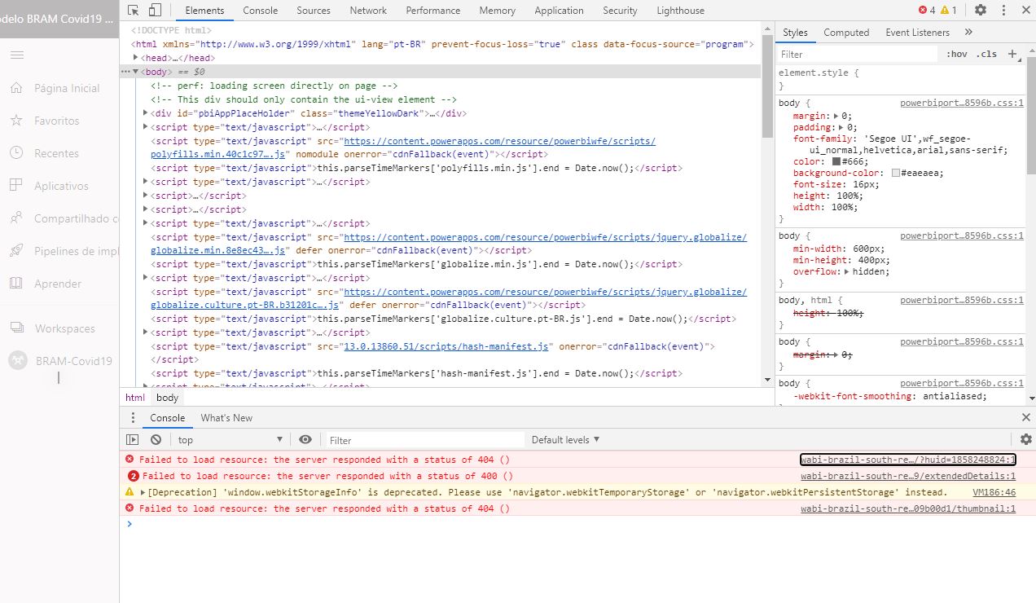Viewport: 1036px width, 603px height.
Task: Clear the console with the ban icon
Action: (x=156, y=439)
